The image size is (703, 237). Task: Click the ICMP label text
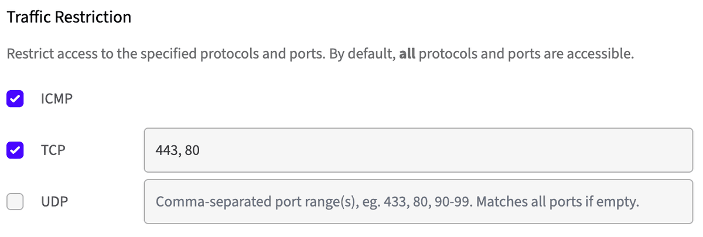pos(57,99)
